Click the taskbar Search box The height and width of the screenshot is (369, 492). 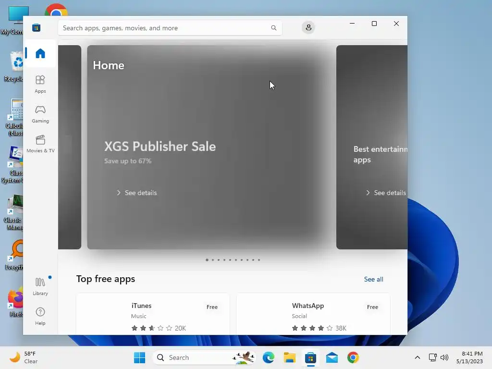[204, 357]
